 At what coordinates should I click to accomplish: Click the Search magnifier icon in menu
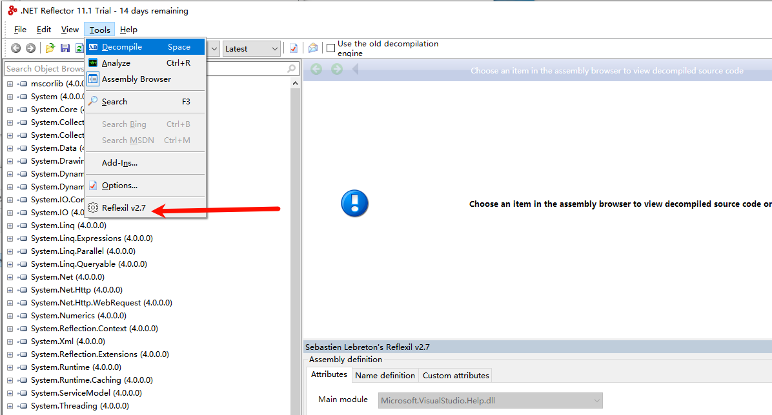(x=93, y=101)
